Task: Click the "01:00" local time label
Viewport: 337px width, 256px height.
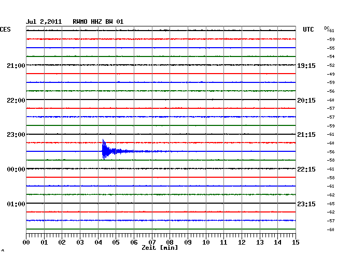Action: [16, 204]
